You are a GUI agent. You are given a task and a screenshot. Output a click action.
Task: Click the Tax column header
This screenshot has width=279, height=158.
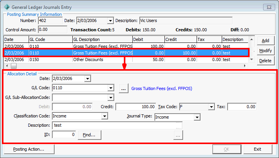[x=209, y=39]
